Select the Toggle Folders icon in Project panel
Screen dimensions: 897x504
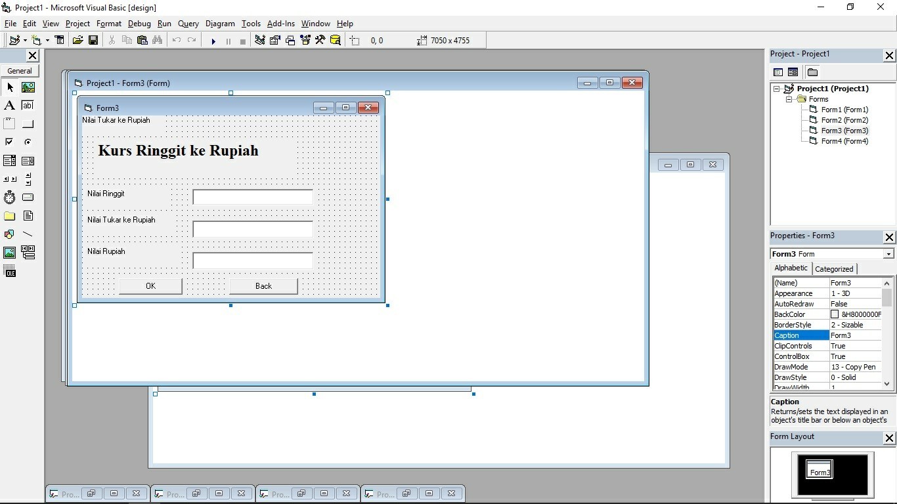812,72
